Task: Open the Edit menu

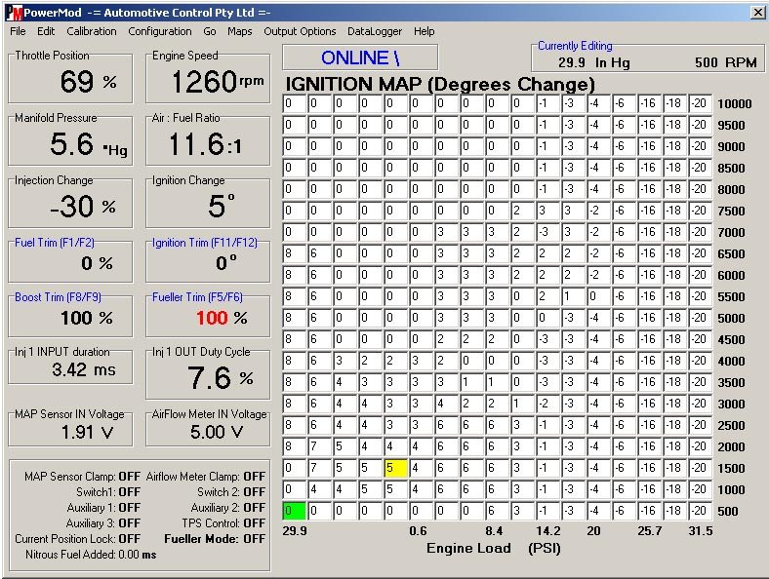Action: tap(46, 31)
